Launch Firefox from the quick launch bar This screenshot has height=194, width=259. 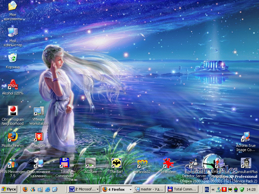tap(25, 189)
